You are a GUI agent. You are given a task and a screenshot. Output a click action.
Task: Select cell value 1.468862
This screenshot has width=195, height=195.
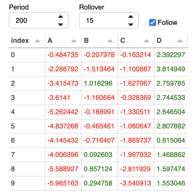171,155
